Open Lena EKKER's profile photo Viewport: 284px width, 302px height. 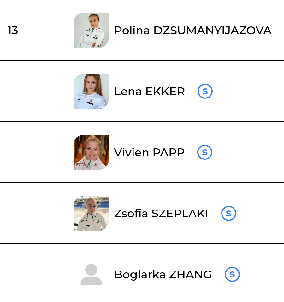click(91, 92)
